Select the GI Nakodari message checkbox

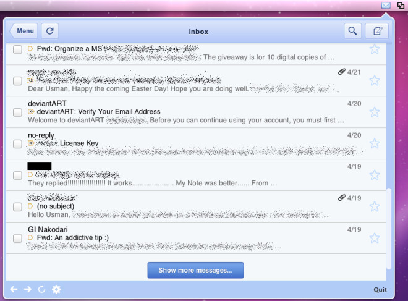point(17,239)
